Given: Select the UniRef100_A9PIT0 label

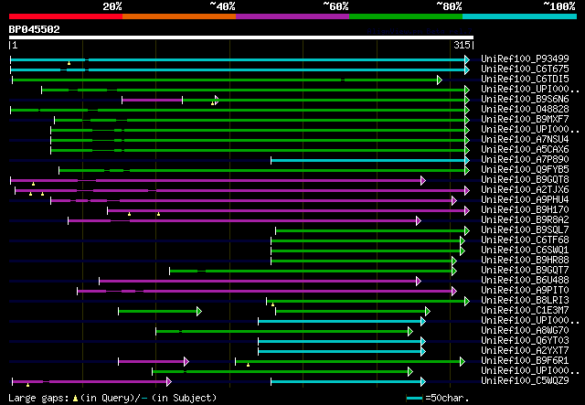Looking at the screenshot, I should [525, 291].
